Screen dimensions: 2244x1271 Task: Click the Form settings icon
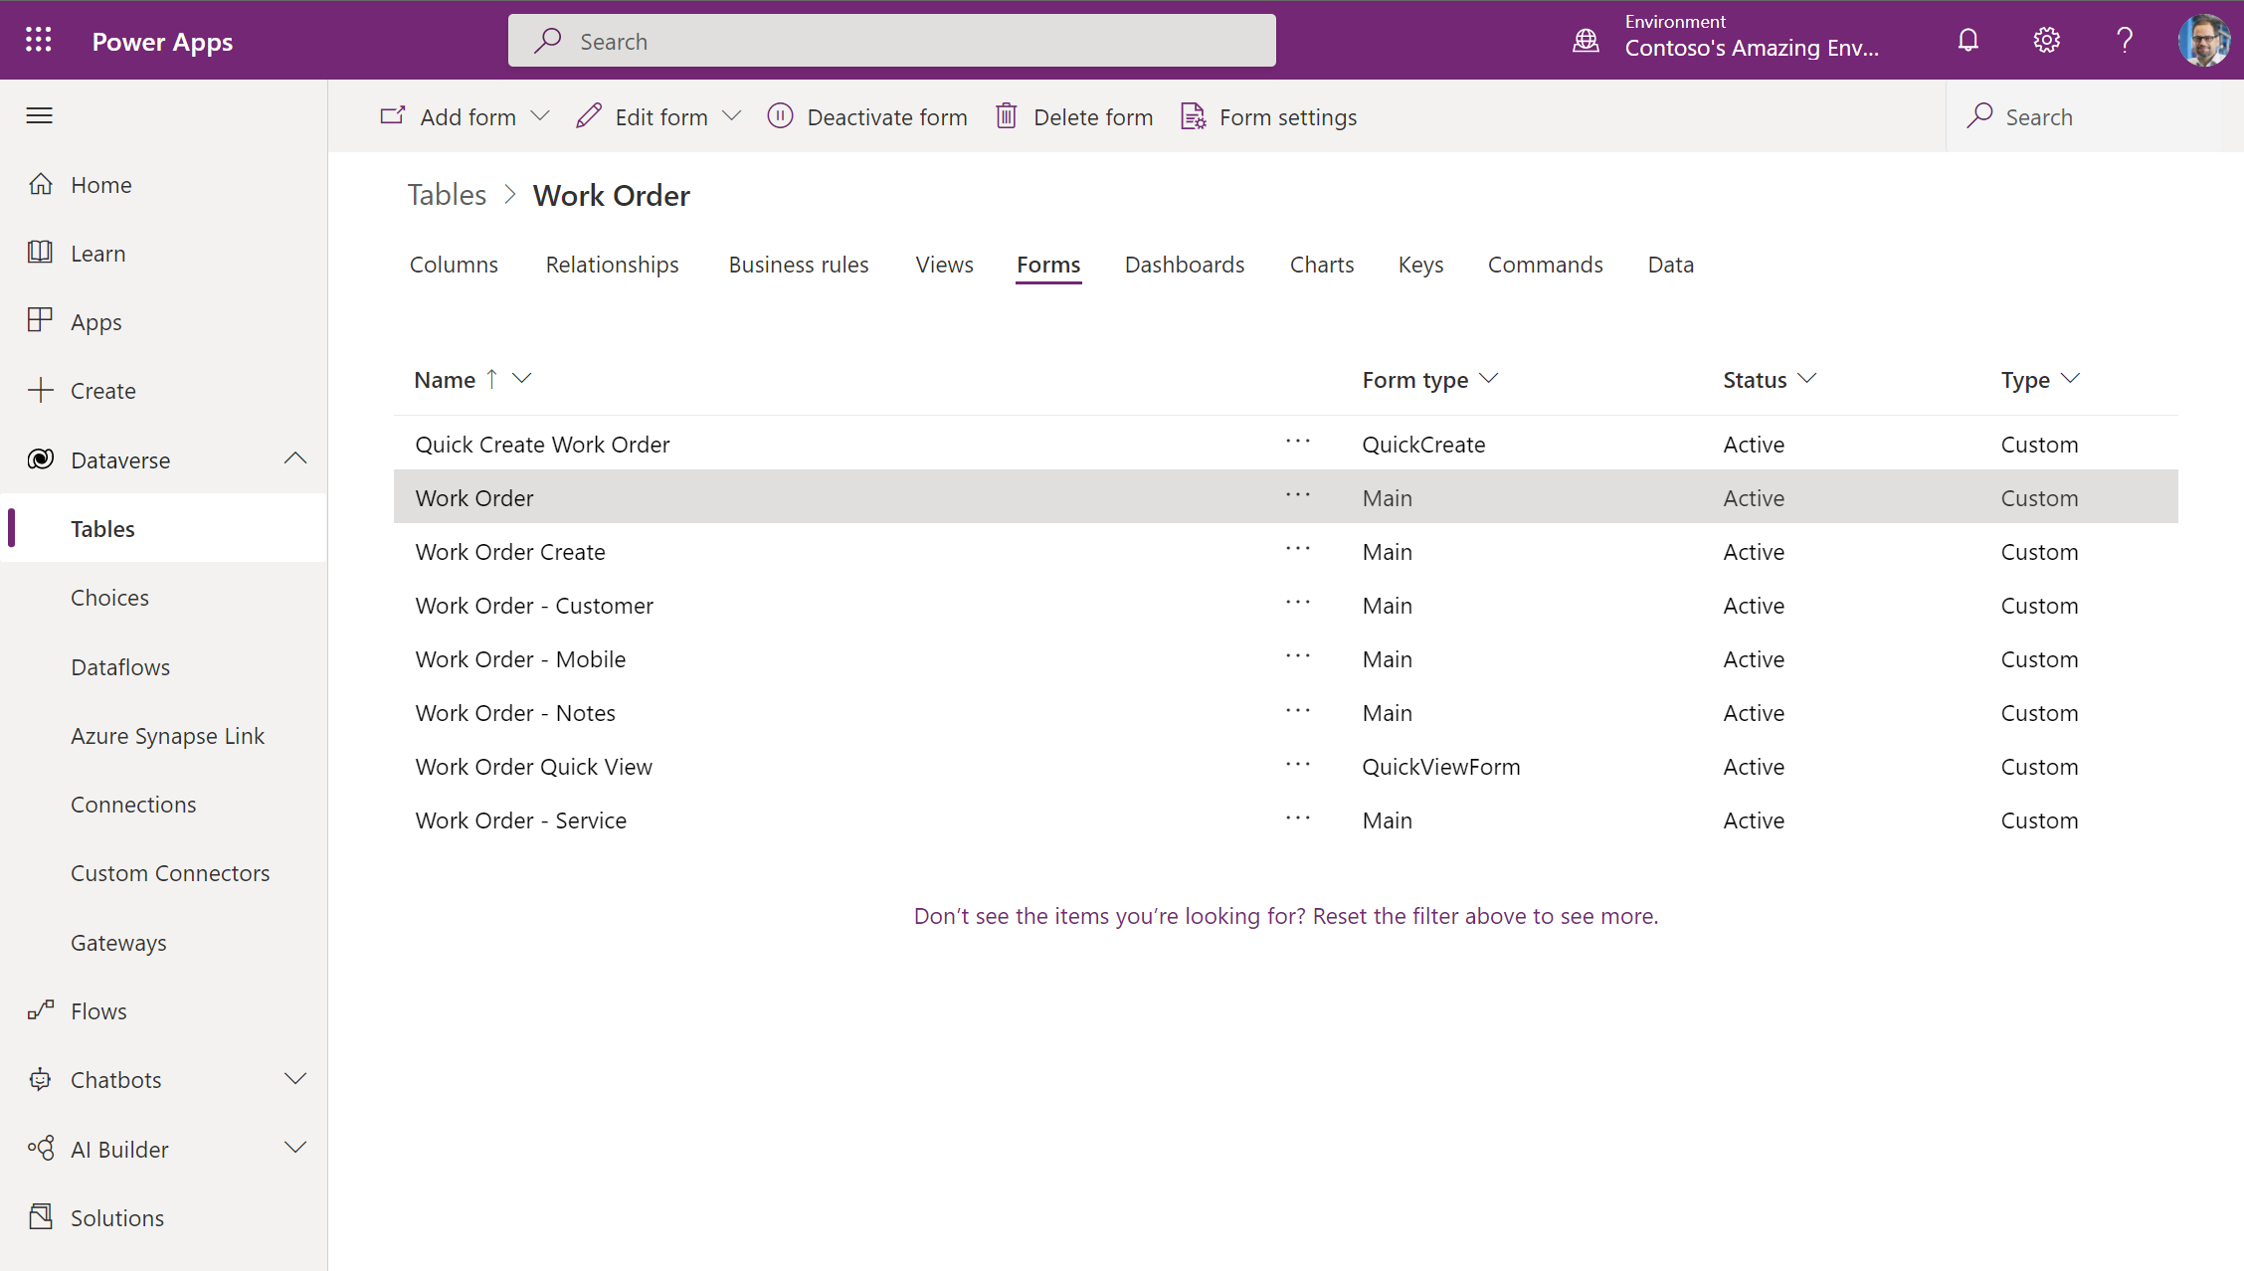click(x=1194, y=116)
